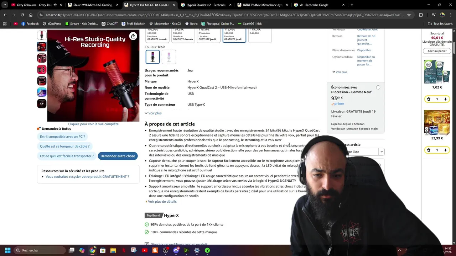
Task: Bookmark this page with star icon
Action: tap(409, 15)
